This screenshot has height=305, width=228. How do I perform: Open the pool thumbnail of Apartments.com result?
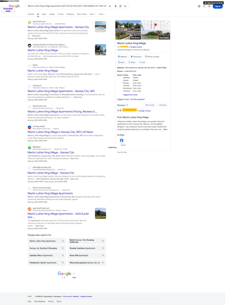(x=101, y=27)
